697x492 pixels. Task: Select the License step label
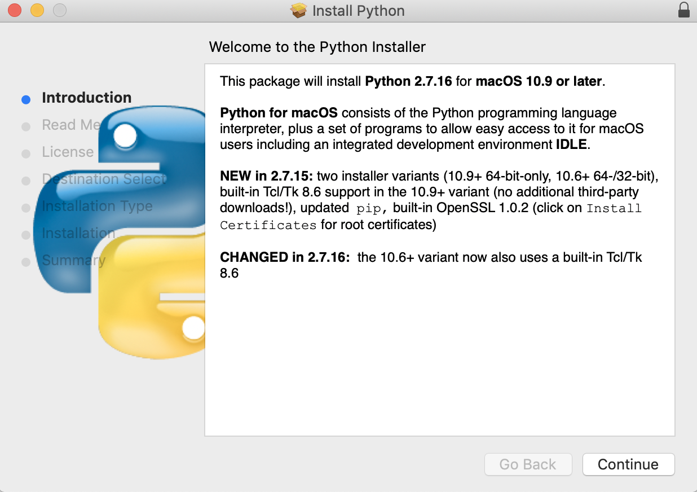[68, 152]
